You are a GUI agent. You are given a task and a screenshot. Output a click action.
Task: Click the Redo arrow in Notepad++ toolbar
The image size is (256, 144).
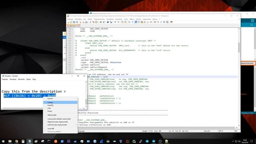pyautogui.click(x=104, y=22)
